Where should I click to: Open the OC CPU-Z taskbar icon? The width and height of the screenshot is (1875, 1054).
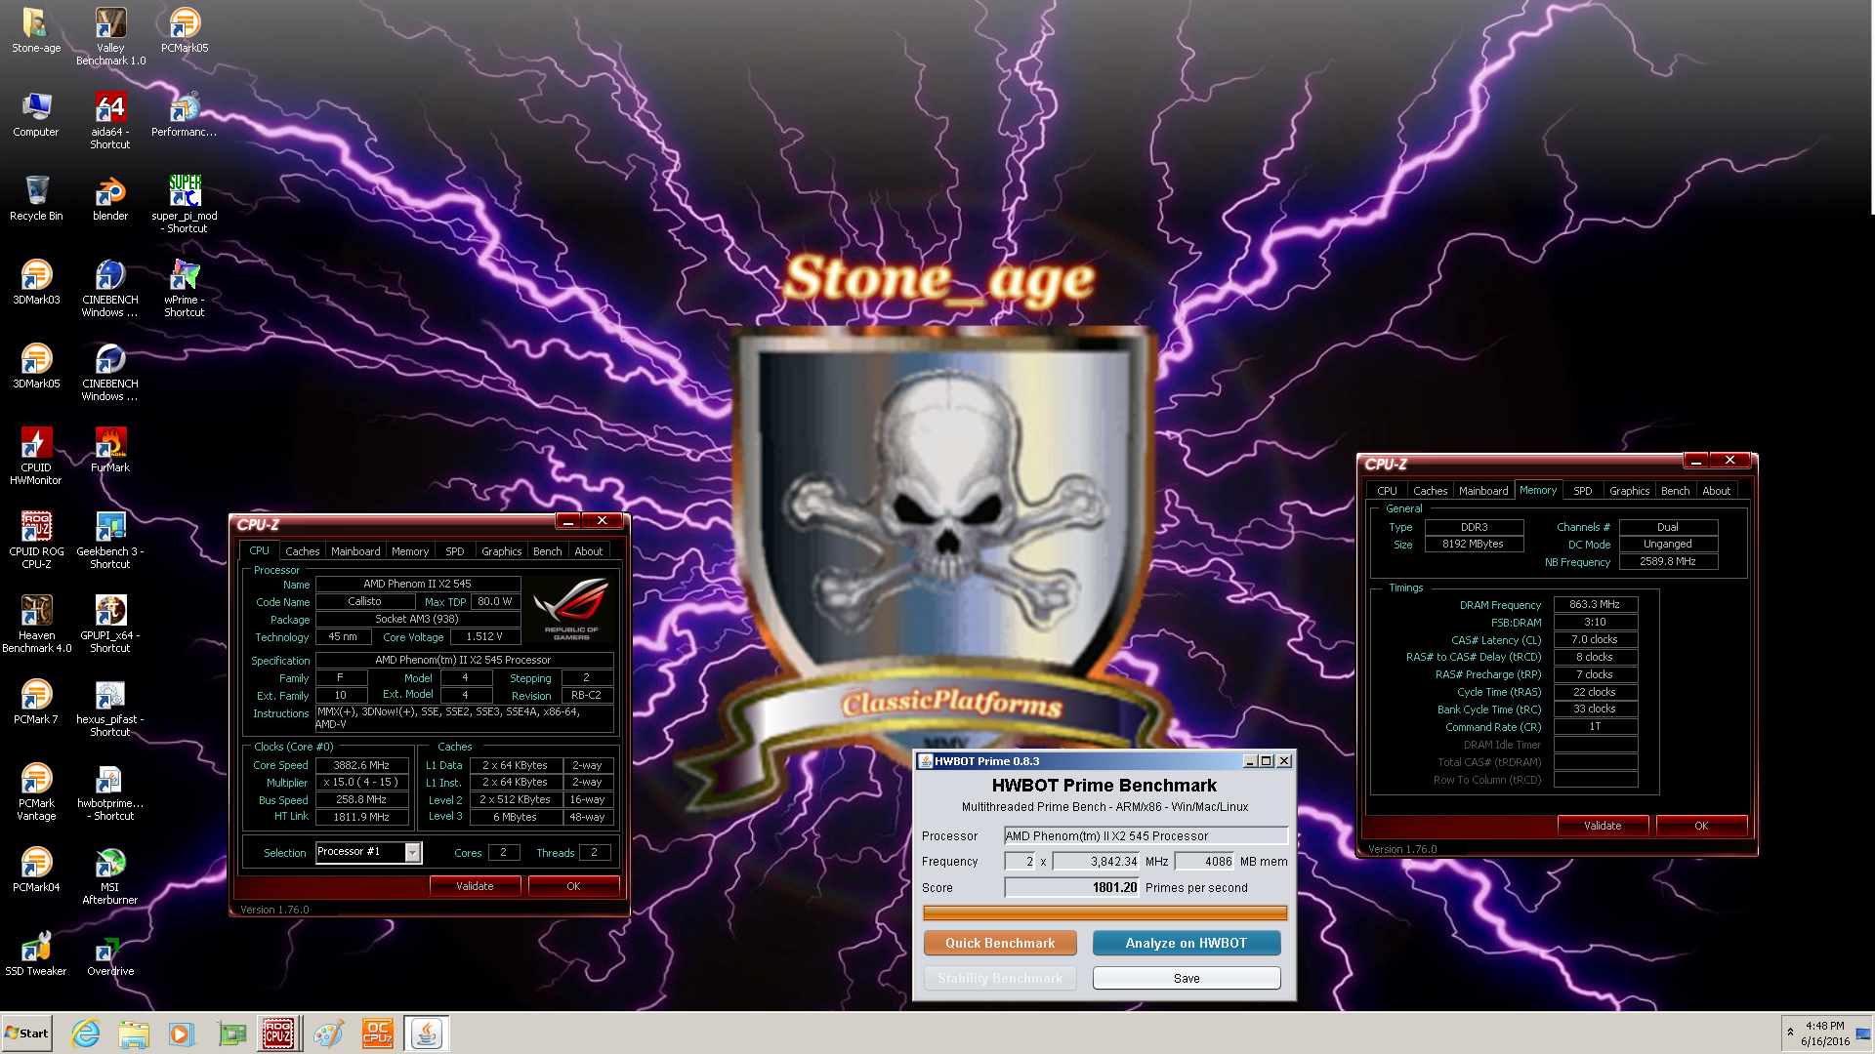(378, 1034)
